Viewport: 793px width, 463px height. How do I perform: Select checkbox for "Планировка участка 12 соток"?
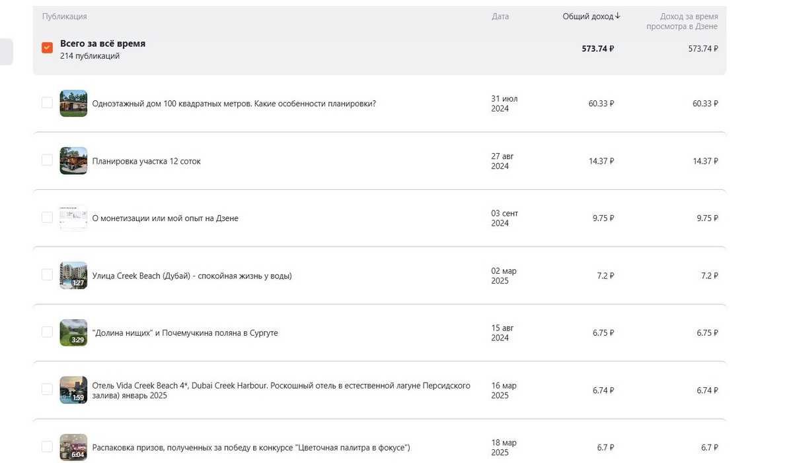(x=47, y=160)
